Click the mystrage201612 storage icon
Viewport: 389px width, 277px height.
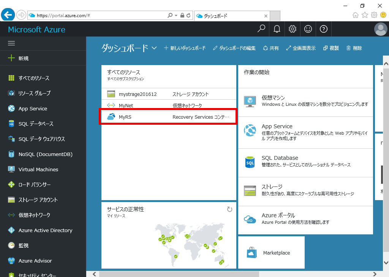click(111, 94)
